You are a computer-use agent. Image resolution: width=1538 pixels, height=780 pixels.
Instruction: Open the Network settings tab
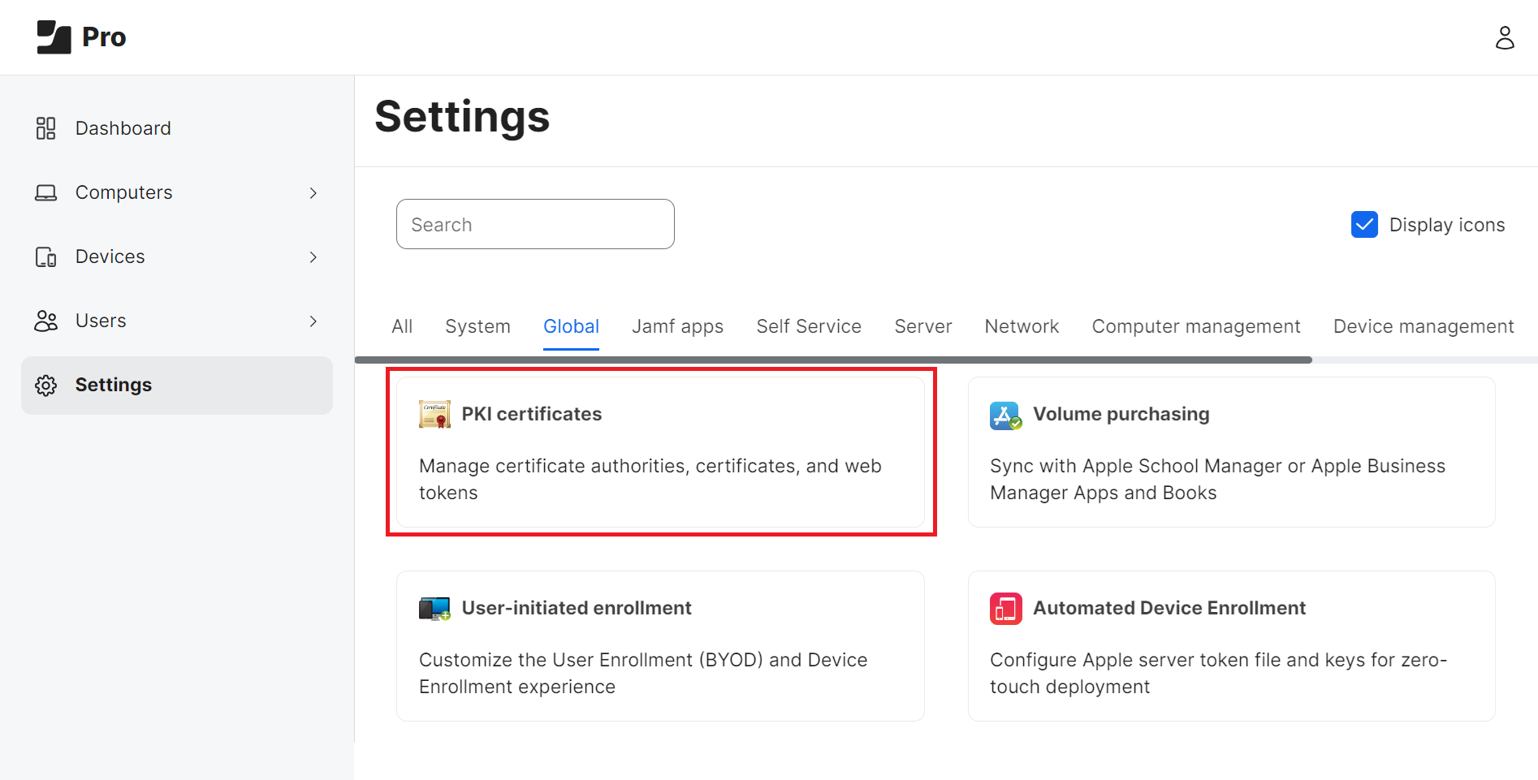pos(1021,326)
